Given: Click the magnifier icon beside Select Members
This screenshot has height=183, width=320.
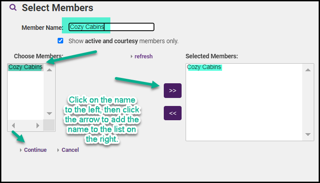Looking at the screenshot, I should [13, 8].
